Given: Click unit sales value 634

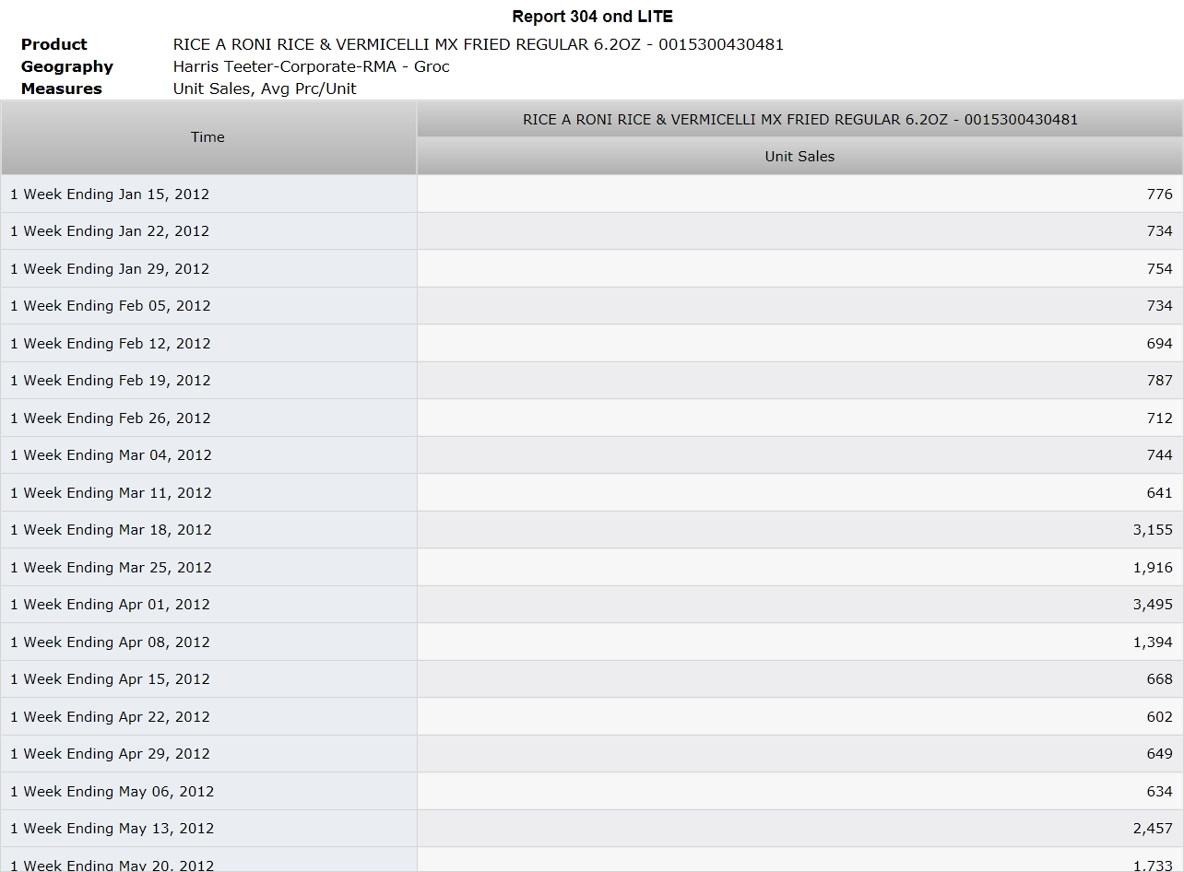Looking at the screenshot, I should (1160, 792).
